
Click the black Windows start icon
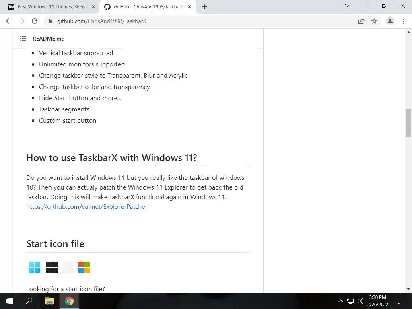point(52,267)
